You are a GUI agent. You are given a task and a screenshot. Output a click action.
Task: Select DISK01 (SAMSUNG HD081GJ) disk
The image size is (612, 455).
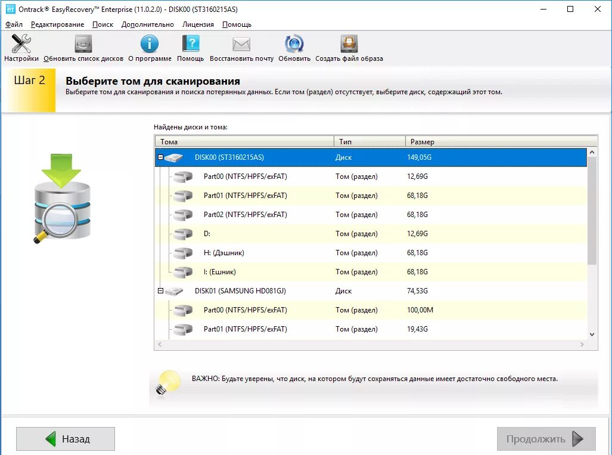click(240, 291)
